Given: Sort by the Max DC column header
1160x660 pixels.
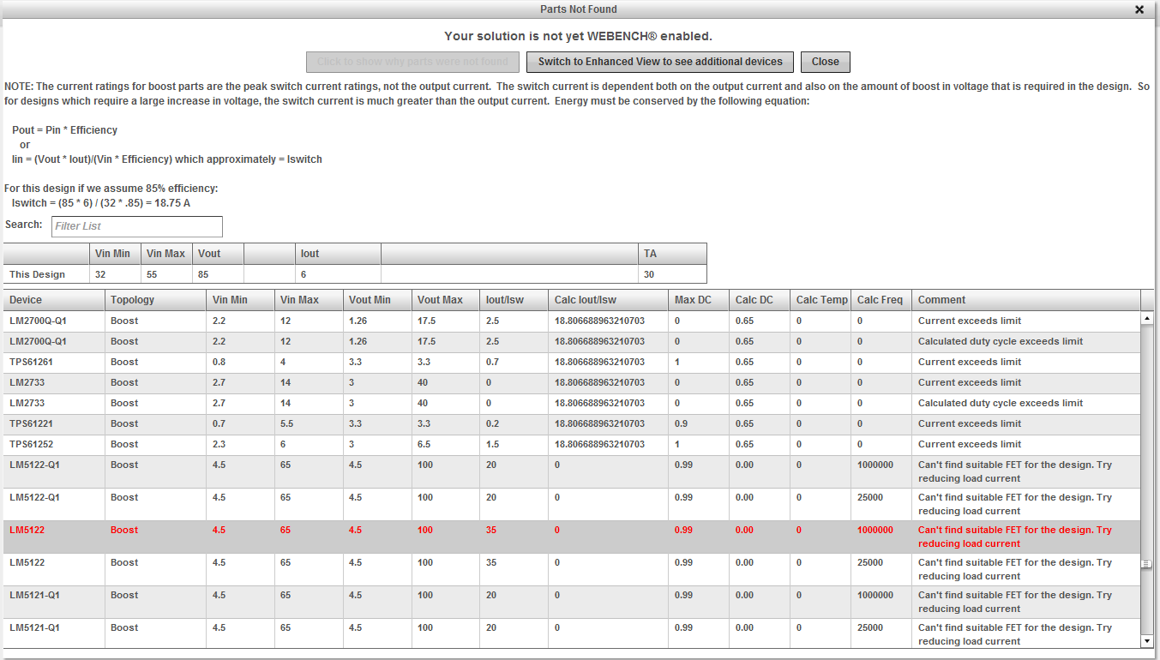Looking at the screenshot, I should (699, 300).
